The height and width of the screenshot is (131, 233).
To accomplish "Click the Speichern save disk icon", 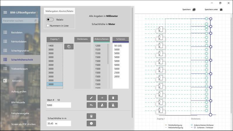I will click(x=194, y=10).
